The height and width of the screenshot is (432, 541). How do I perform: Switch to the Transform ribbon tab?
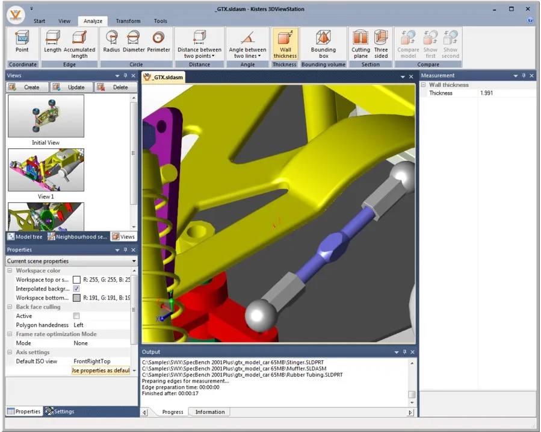pos(128,20)
